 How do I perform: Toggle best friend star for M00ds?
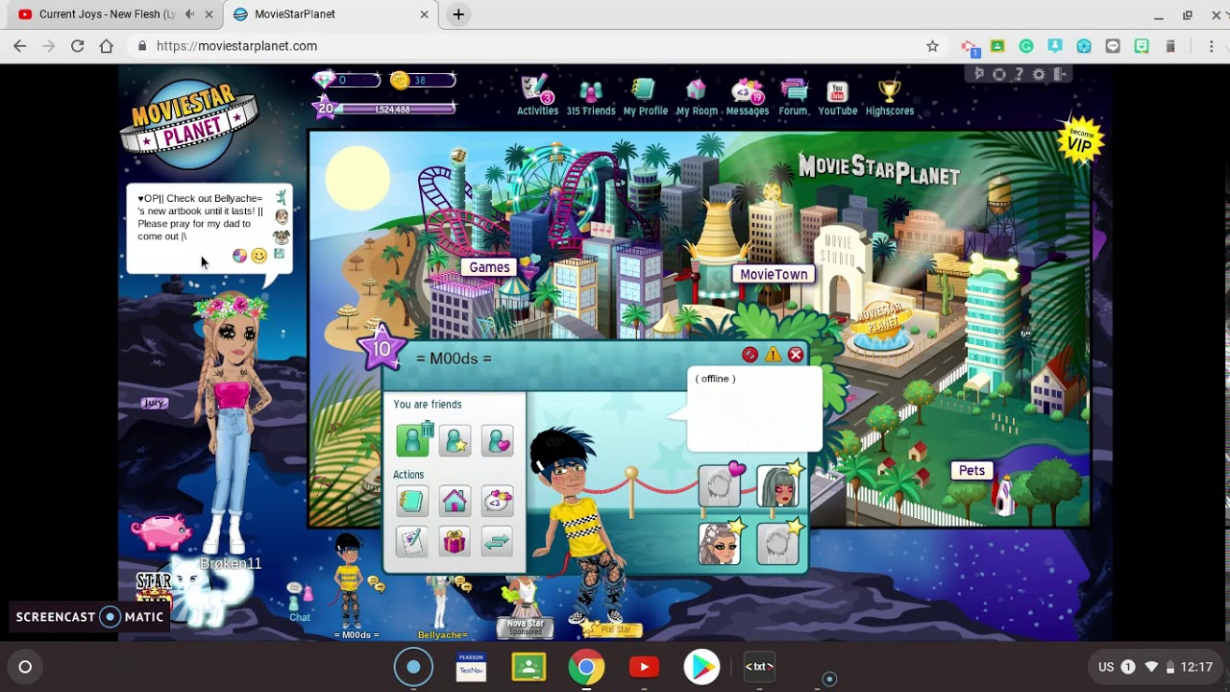455,440
